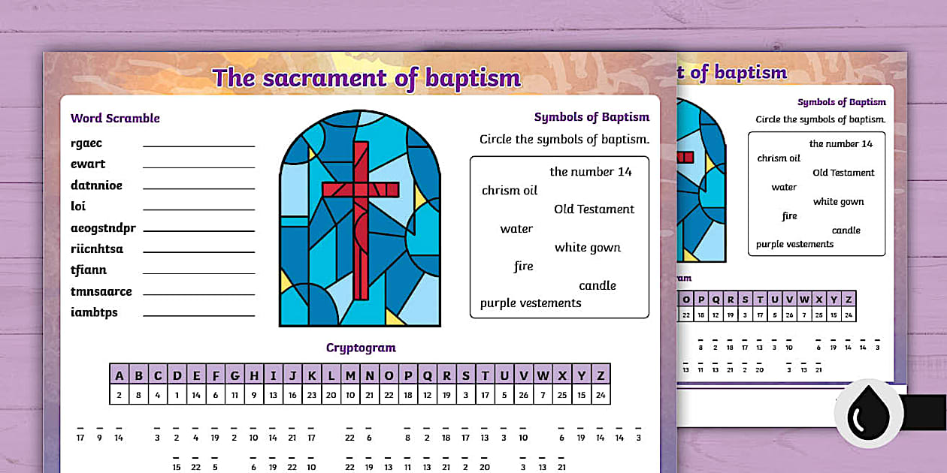947x473 pixels.
Task: Circle white gown in the symbols box
Action: point(587,247)
